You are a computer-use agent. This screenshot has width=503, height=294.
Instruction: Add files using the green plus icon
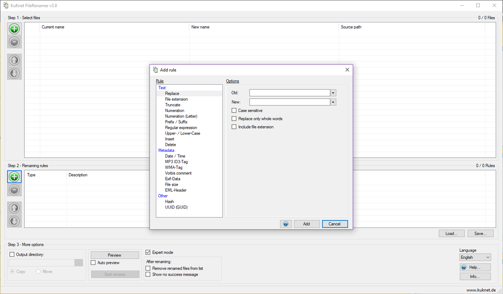14,29
